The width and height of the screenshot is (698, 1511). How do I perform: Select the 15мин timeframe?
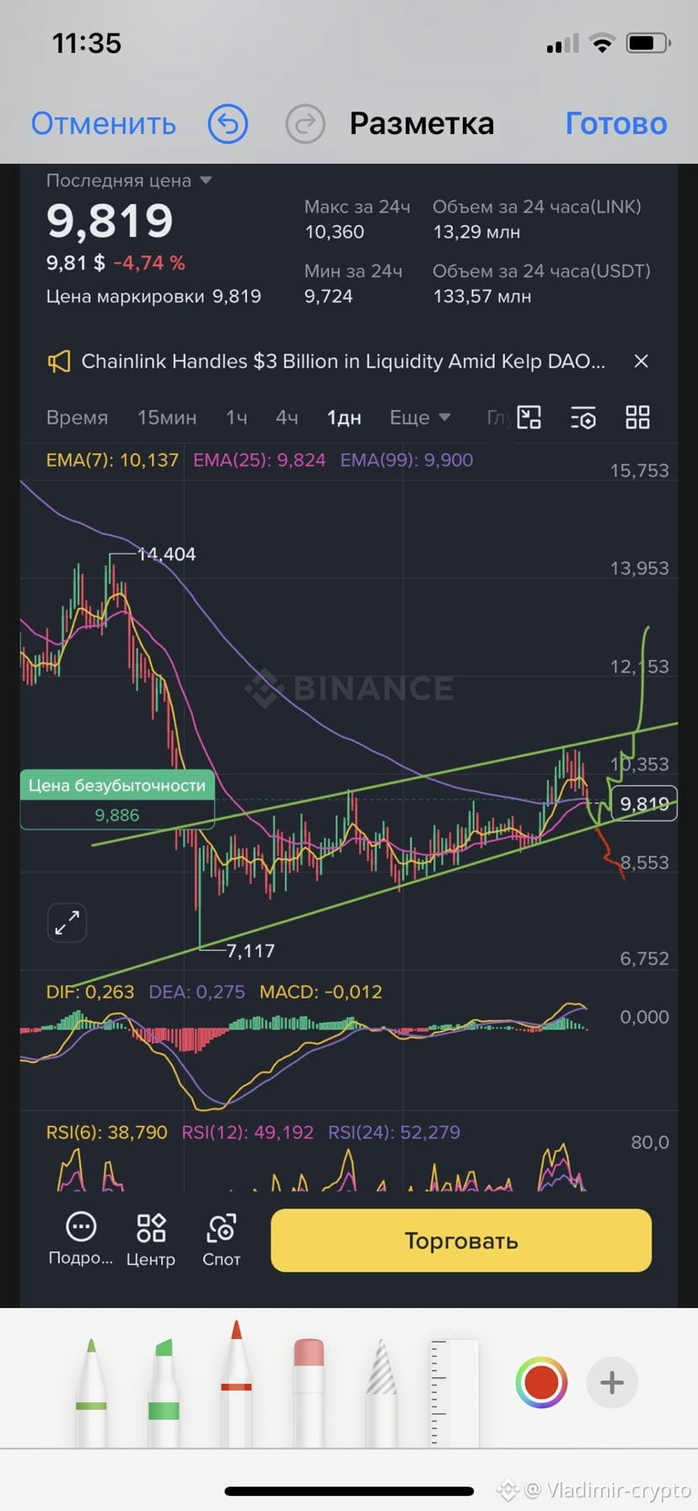pyautogui.click(x=167, y=418)
